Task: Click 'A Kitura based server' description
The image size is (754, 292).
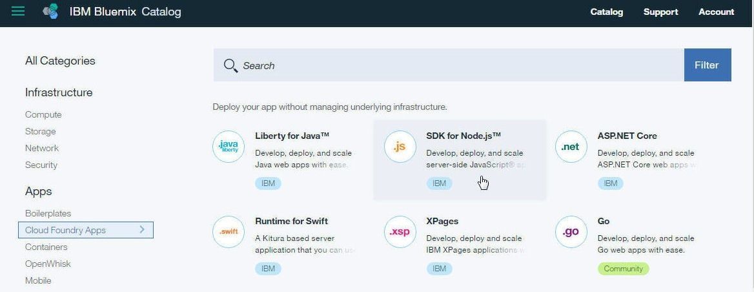Action: [295, 238]
